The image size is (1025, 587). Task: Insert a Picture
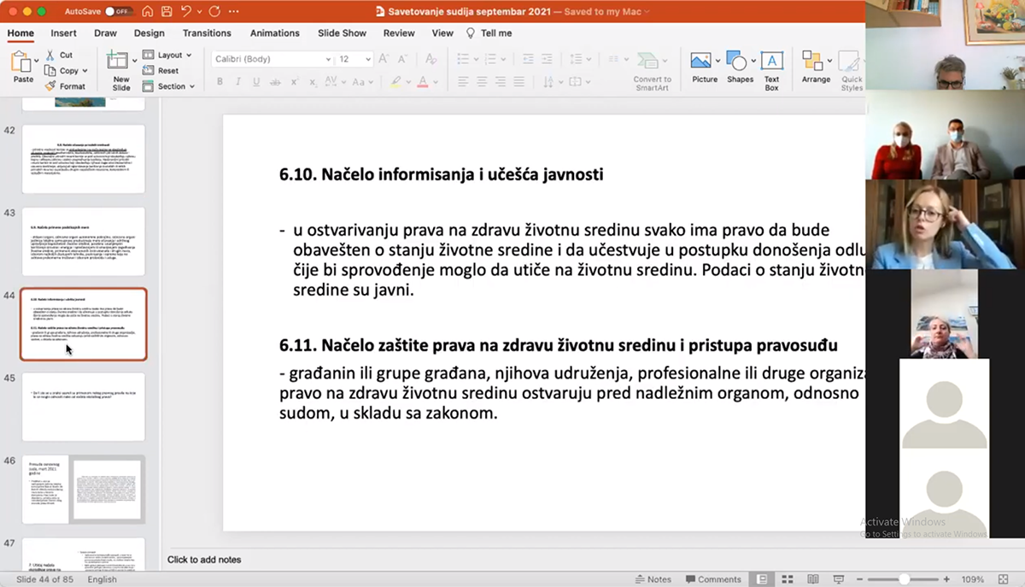[704, 68]
